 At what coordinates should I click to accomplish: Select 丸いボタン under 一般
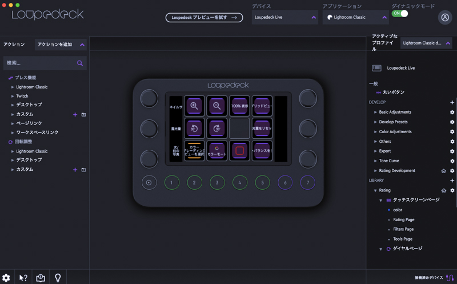(x=394, y=92)
